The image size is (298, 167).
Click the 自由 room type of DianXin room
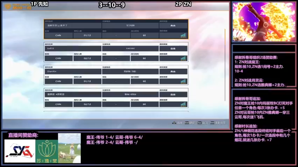pyautogui.click(x=173, y=72)
